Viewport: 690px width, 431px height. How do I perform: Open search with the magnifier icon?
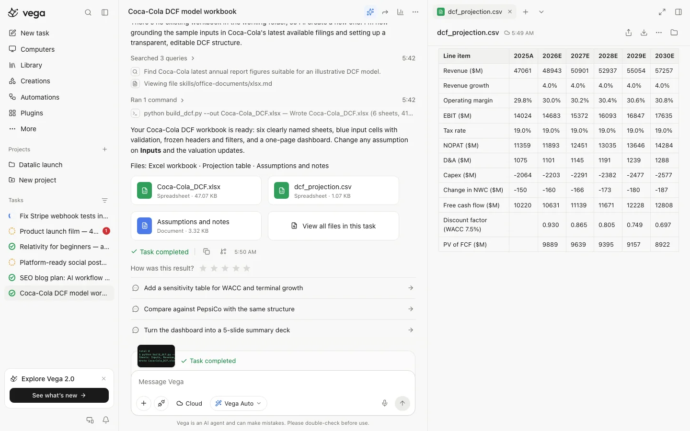point(88,12)
